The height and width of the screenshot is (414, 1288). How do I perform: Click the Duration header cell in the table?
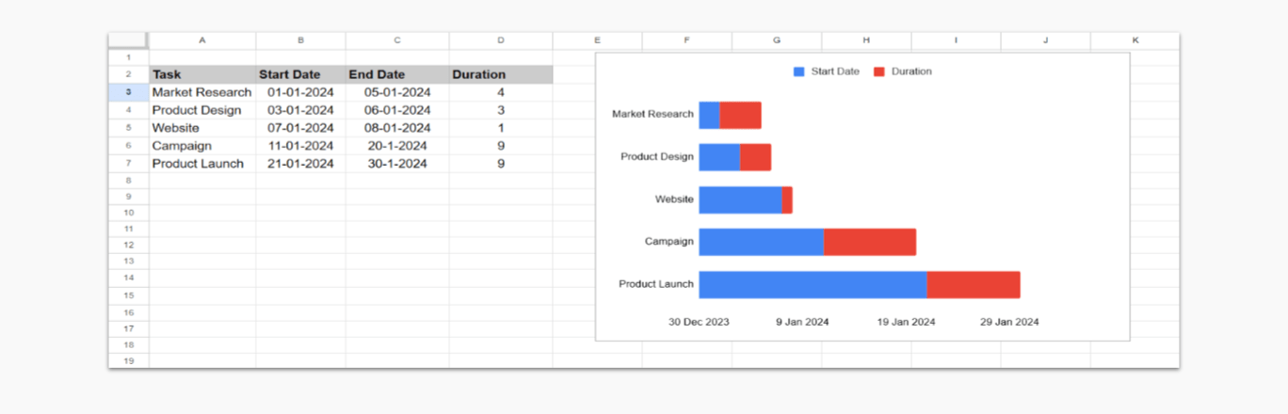pos(500,74)
